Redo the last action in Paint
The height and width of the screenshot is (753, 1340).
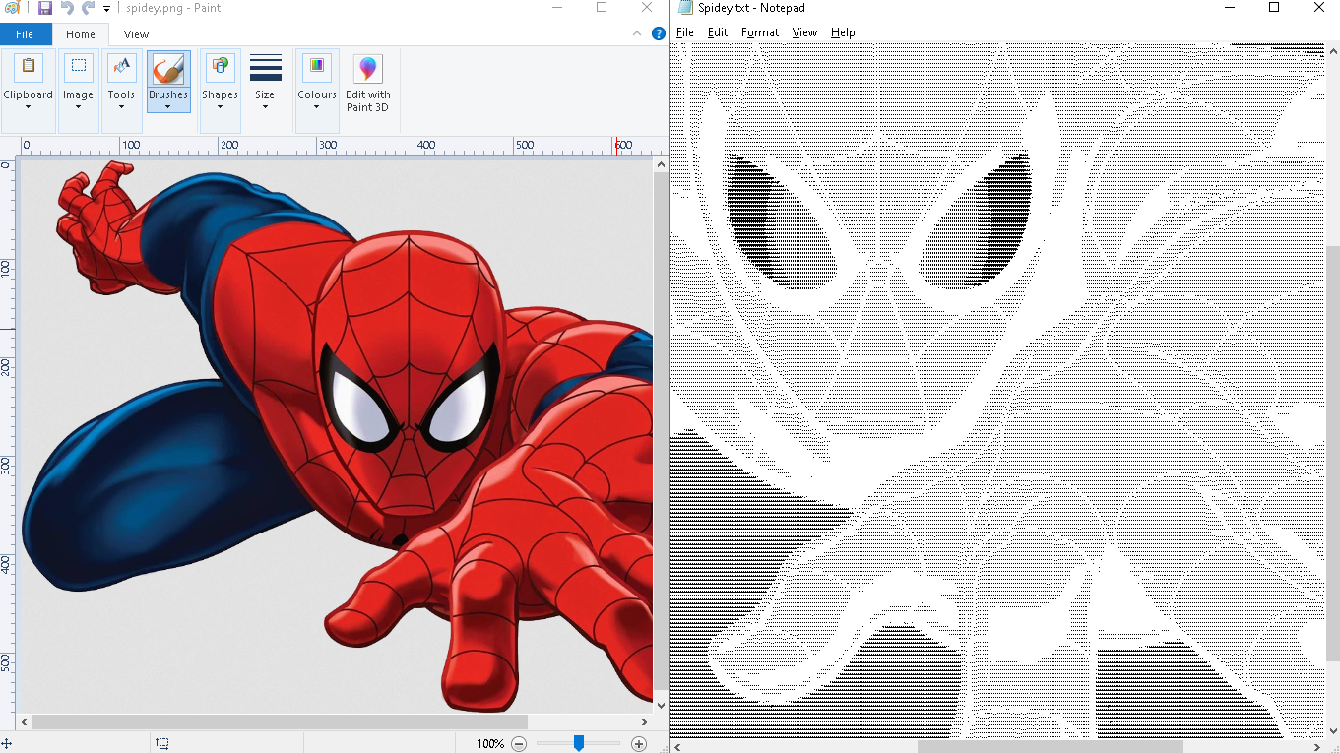tap(89, 8)
